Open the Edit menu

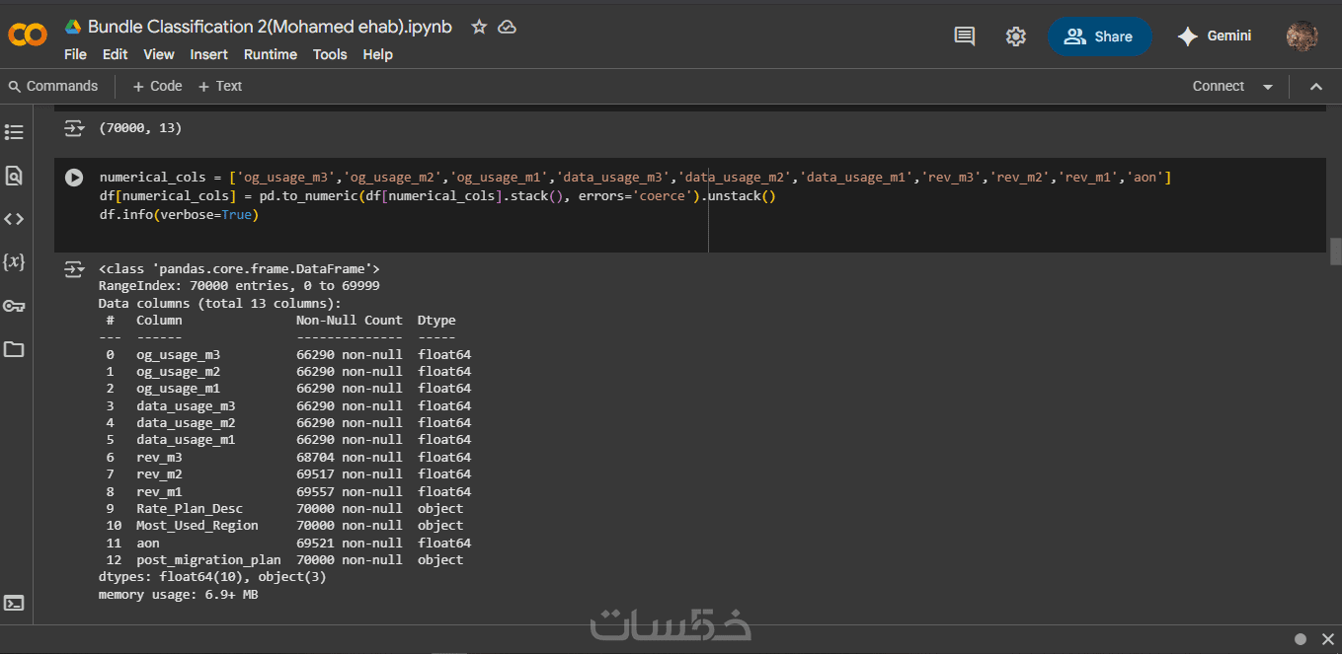[x=115, y=54]
